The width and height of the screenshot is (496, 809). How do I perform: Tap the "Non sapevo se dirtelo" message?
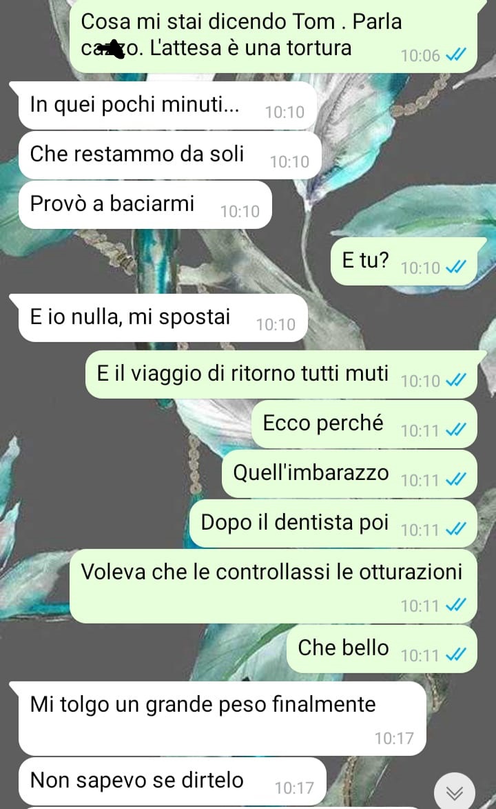(172, 781)
